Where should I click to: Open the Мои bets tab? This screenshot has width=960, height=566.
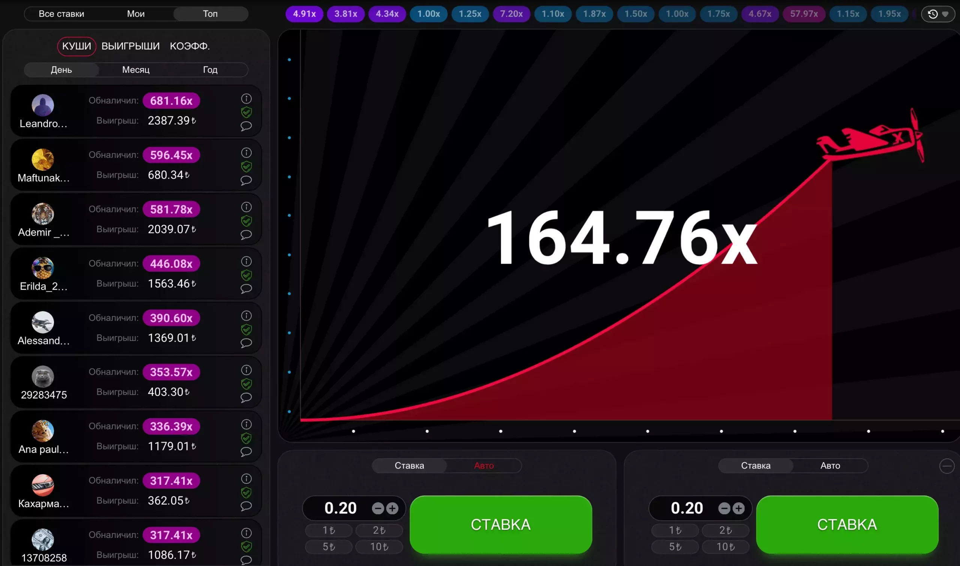point(136,14)
